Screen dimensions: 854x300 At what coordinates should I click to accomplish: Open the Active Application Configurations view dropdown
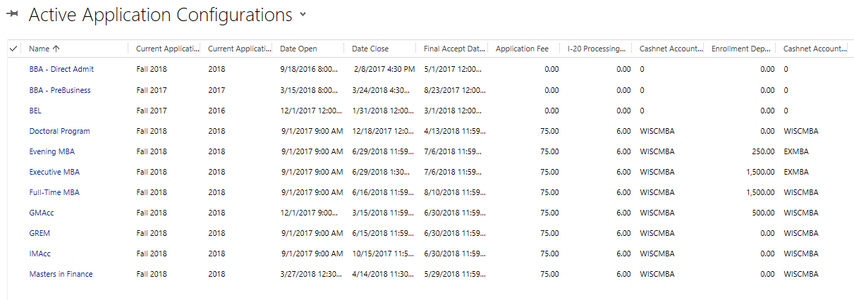(303, 14)
